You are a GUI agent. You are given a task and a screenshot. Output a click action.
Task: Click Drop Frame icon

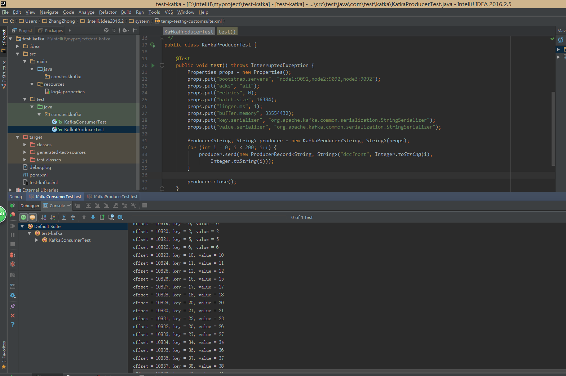[124, 206]
